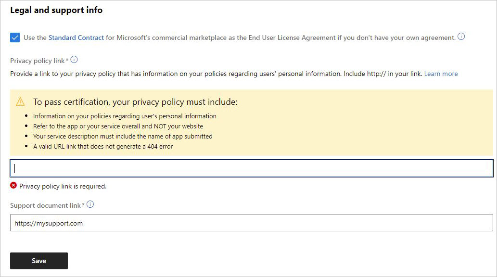
Task: Click bullet about name of app submitted
Action: pos(123,136)
